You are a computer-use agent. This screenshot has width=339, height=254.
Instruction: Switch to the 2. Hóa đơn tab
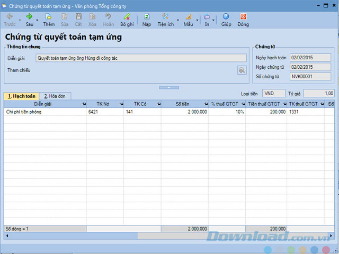point(55,96)
